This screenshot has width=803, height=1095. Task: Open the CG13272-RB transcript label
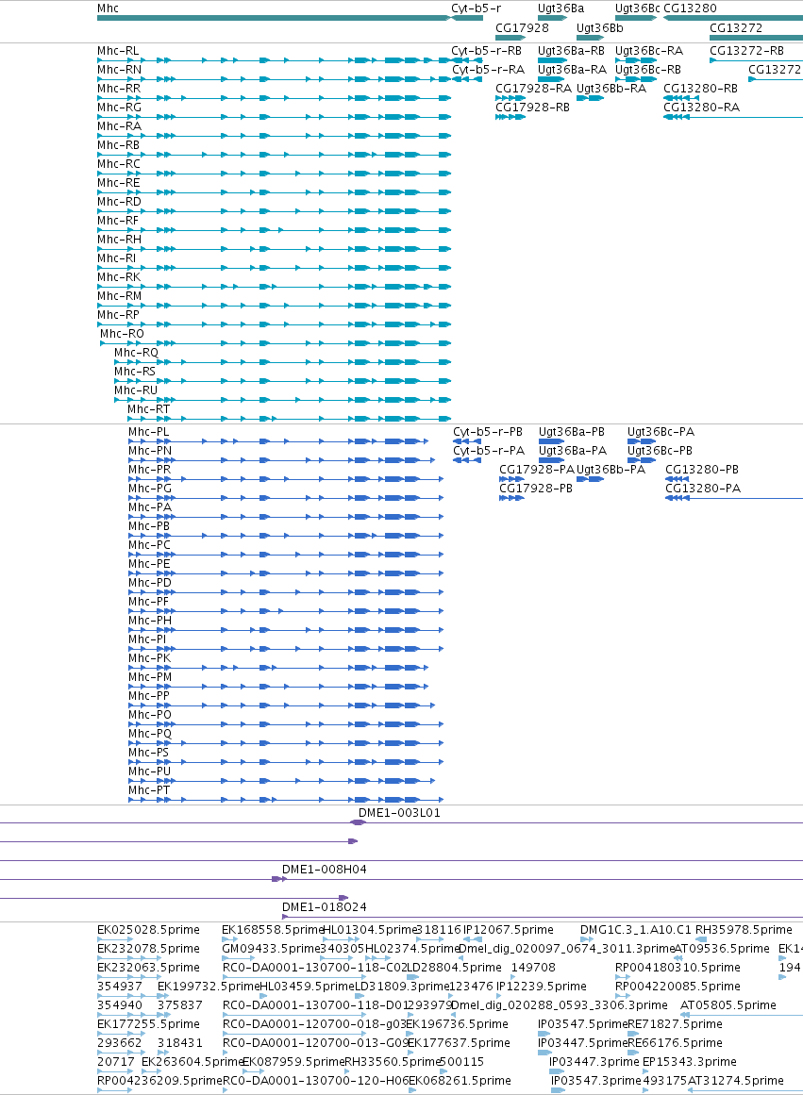[x=746, y=50]
